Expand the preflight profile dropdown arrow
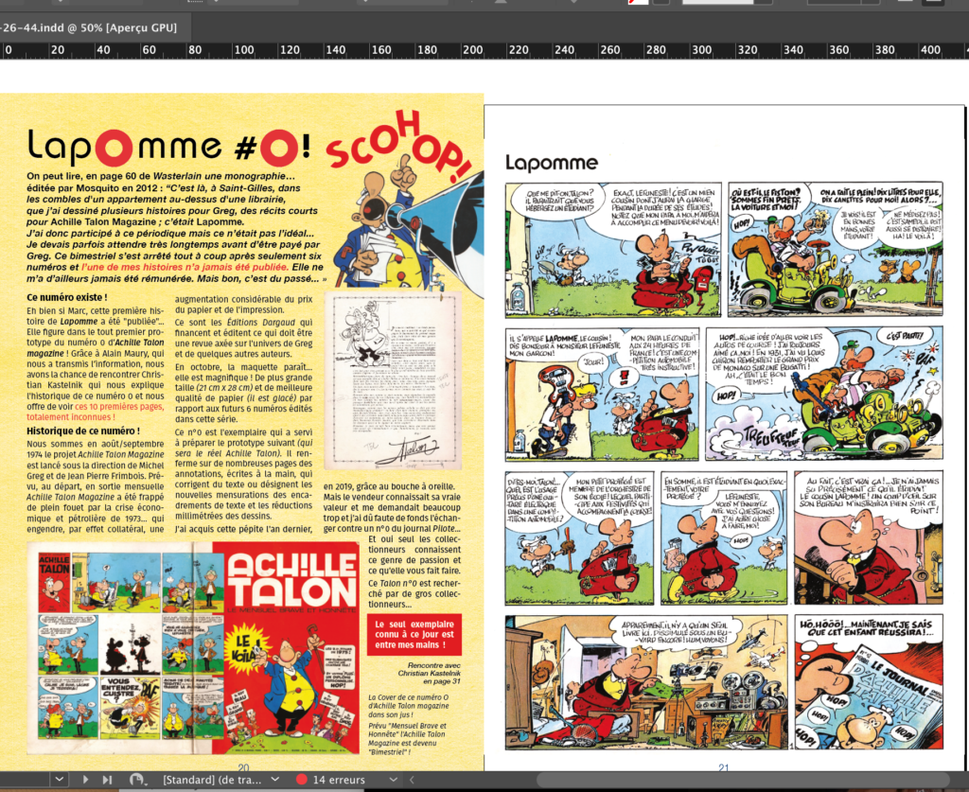The height and width of the screenshot is (792, 969). pyautogui.click(x=275, y=780)
